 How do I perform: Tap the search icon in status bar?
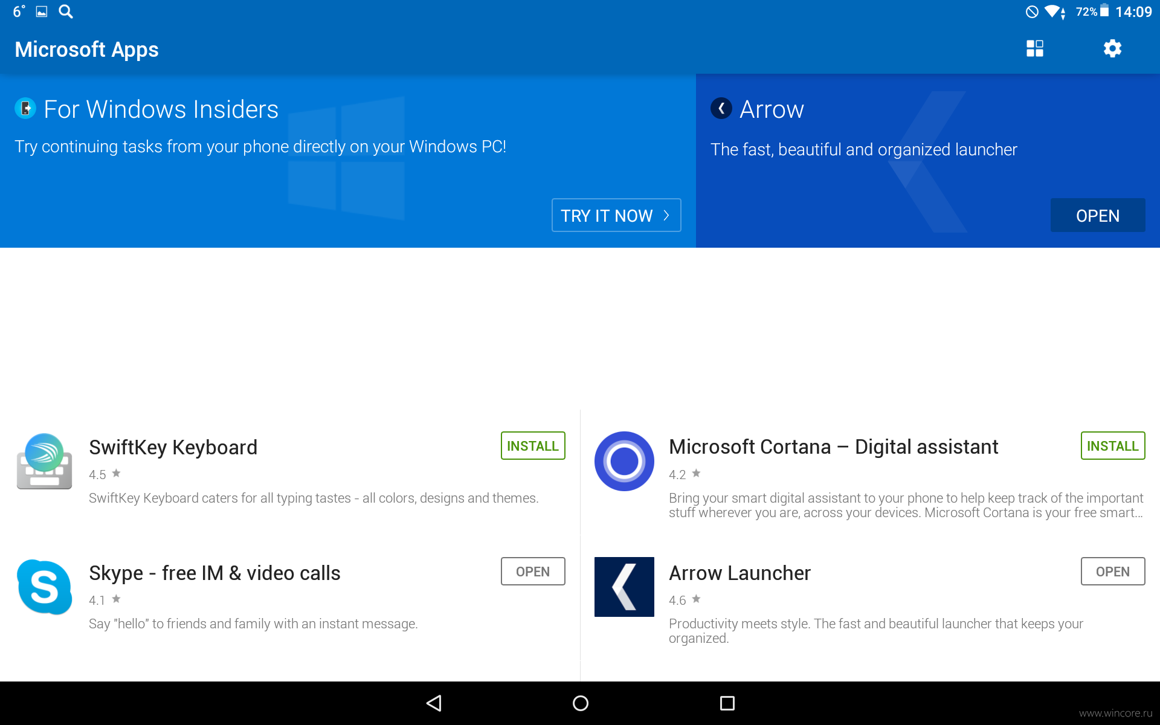[66, 11]
